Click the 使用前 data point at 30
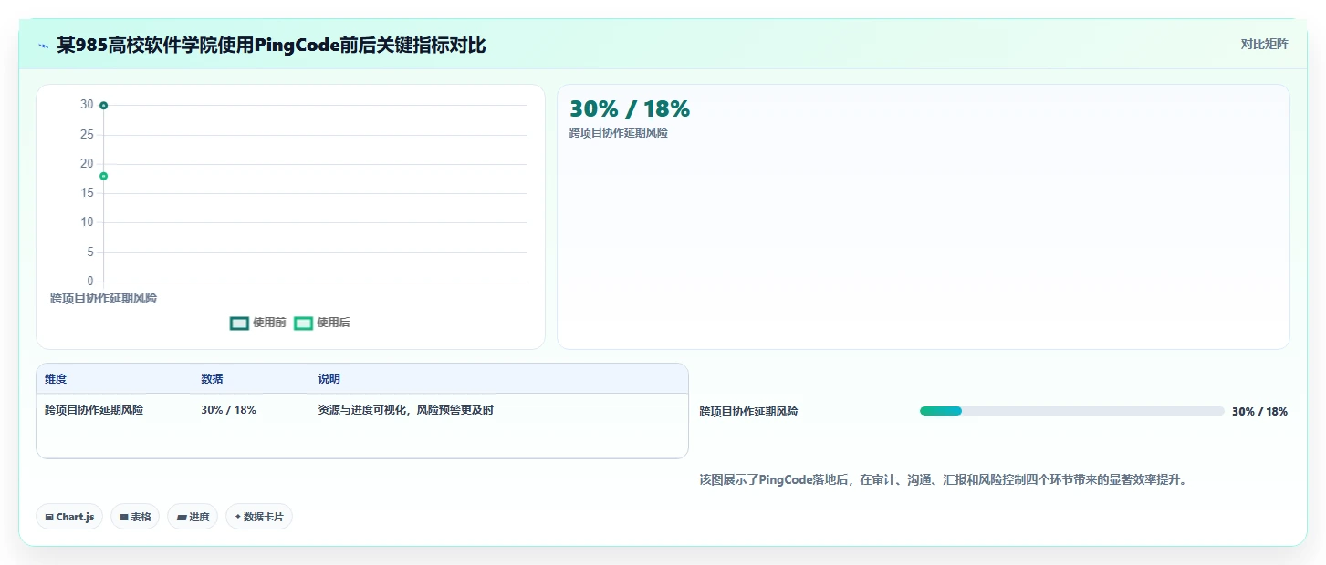1326x565 pixels. (103, 106)
